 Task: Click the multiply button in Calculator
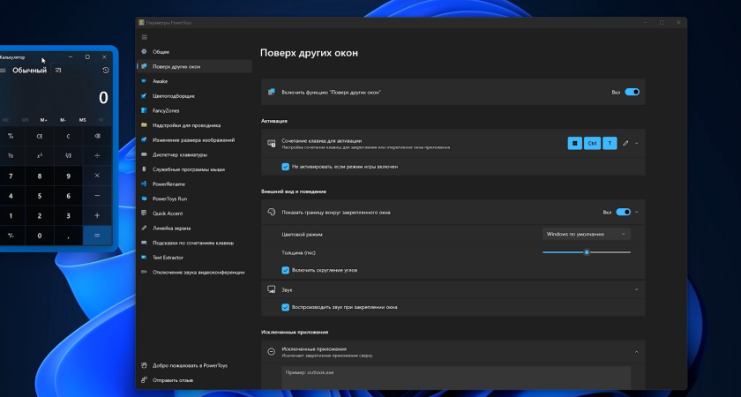[x=97, y=176]
